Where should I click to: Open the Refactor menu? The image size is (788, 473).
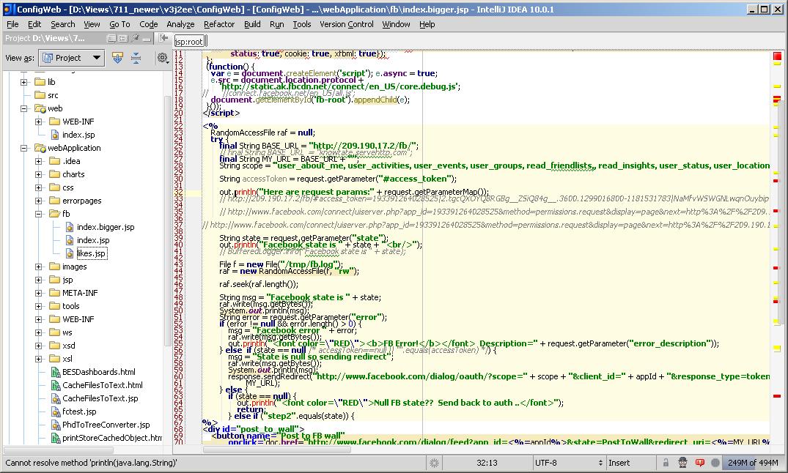[219, 24]
